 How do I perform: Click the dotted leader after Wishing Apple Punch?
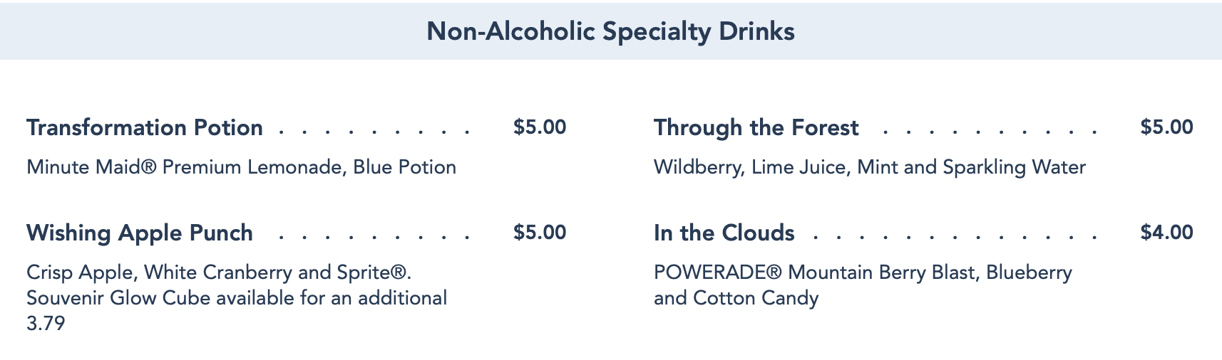375,237
